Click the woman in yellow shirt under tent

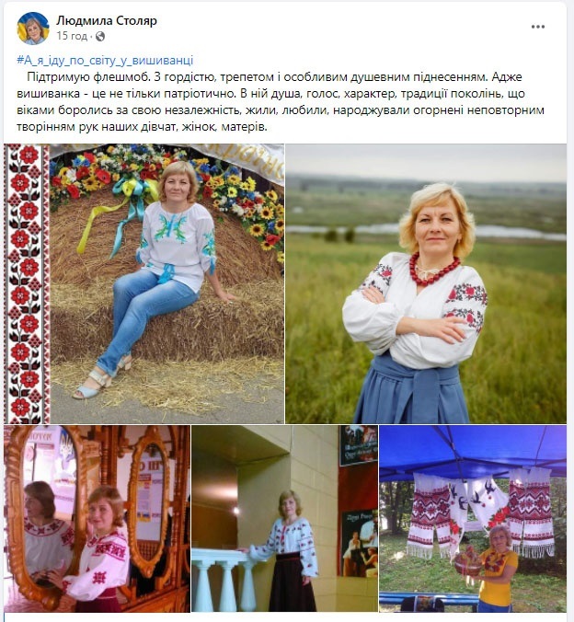(x=498, y=569)
